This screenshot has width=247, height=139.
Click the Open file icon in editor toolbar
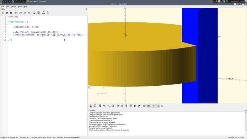coord(7,13)
